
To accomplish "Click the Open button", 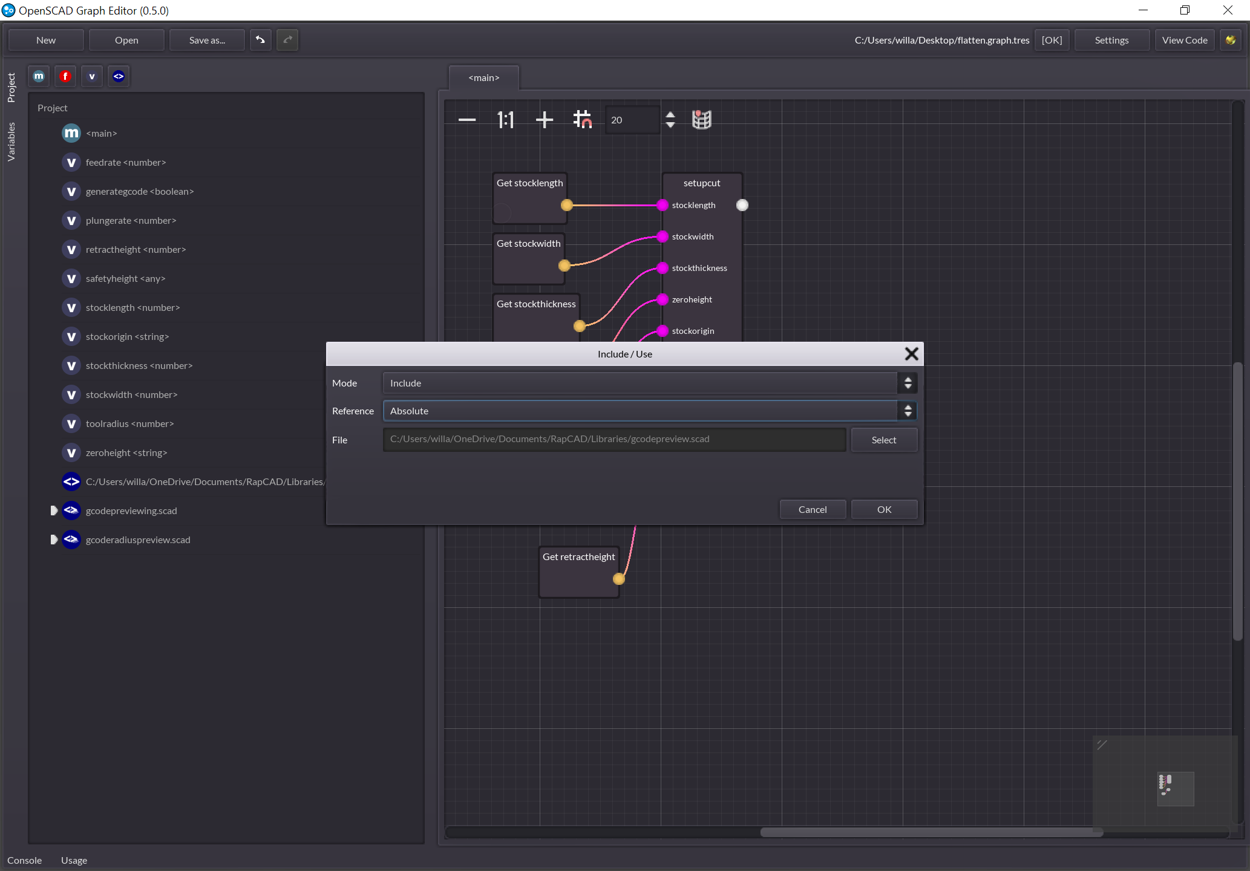I will (x=126, y=40).
